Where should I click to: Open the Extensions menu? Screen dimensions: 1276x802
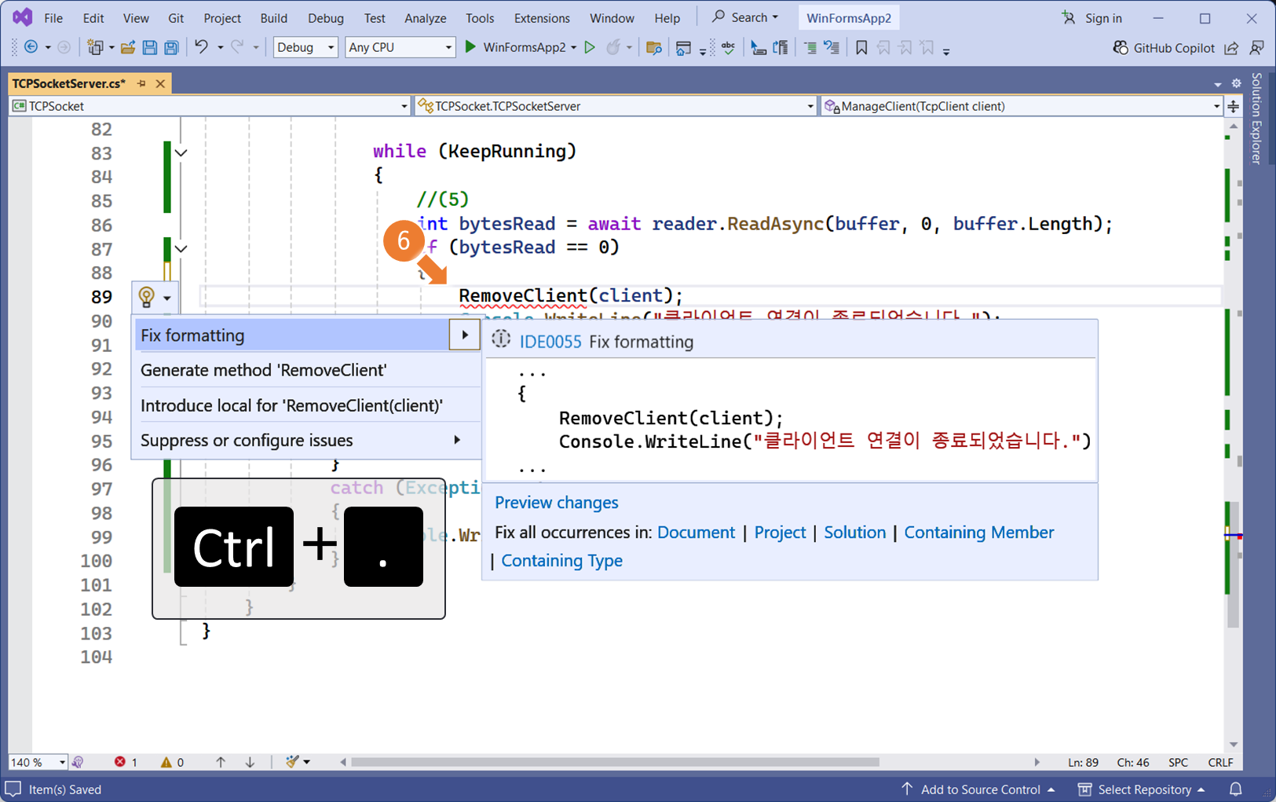click(542, 18)
